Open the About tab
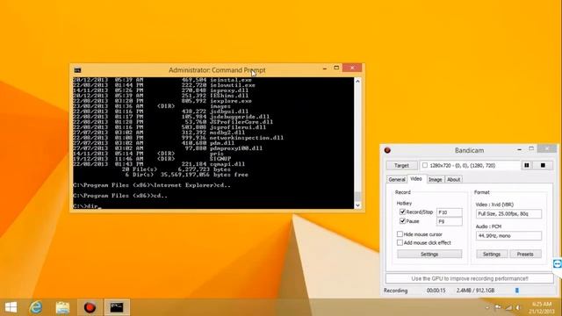Screen dimensions: 562x316 point(453,179)
